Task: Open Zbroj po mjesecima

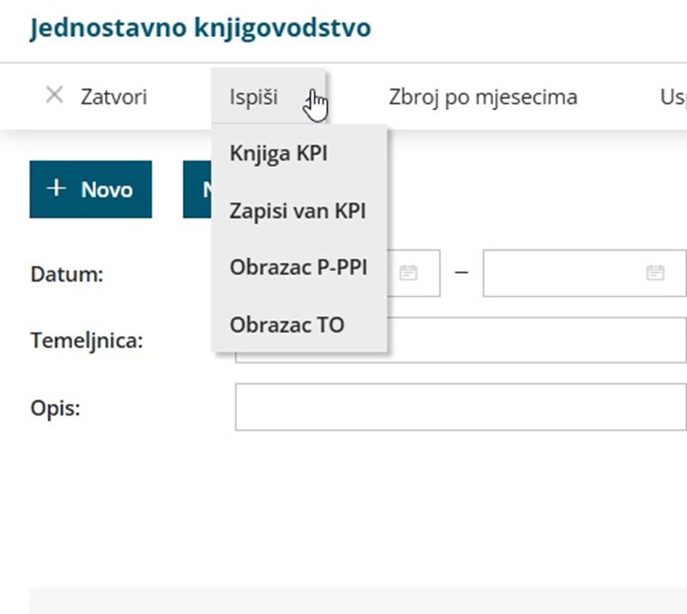Action: pyautogui.click(x=483, y=96)
